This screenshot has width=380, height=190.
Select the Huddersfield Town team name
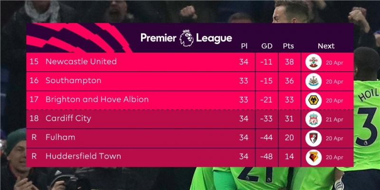point(83,156)
